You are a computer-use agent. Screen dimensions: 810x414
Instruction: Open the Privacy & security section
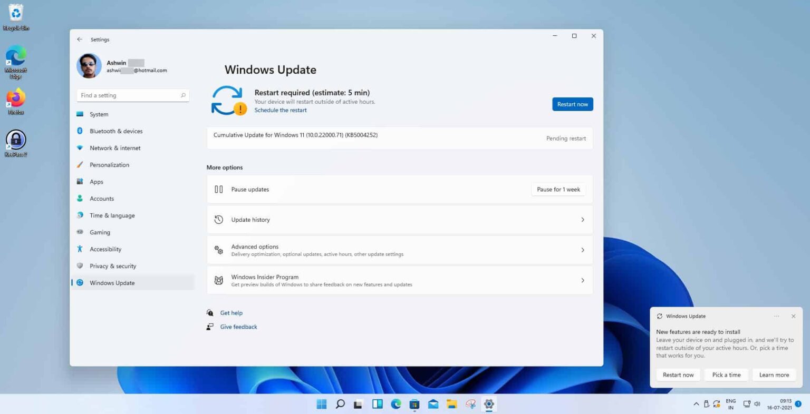[x=113, y=266]
